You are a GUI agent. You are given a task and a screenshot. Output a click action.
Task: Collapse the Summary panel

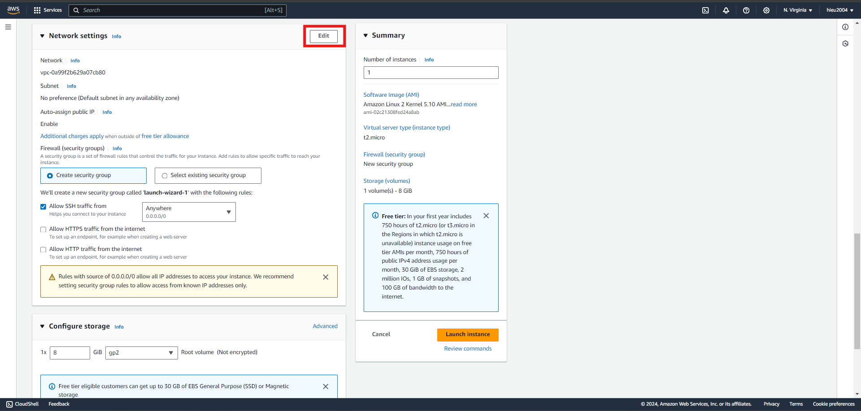(x=365, y=35)
